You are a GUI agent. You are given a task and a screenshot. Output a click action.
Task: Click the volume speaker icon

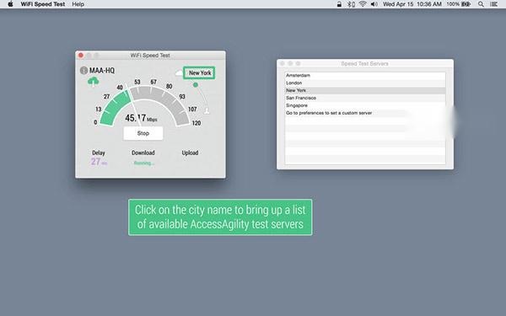pyautogui.click(x=374, y=4)
